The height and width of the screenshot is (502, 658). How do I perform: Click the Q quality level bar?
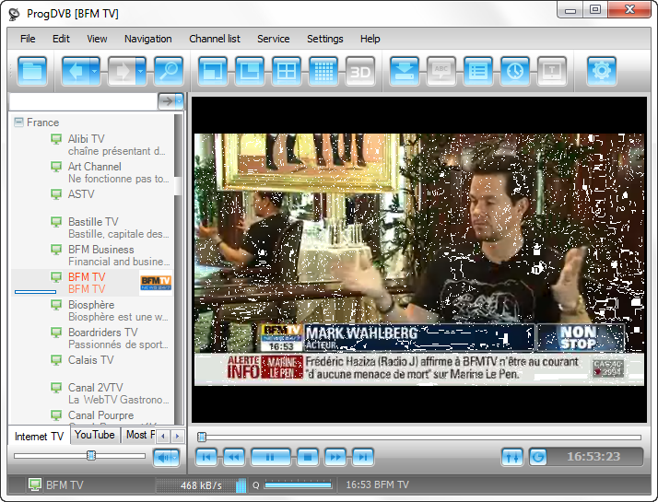pyautogui.click(x=298, y=485)
